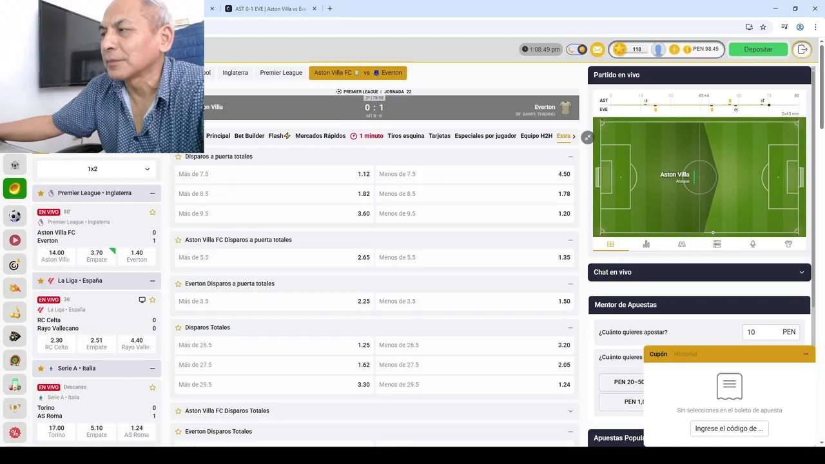This screenshot has width=825, height=464.
Task: Show lineups people icon in live match
Action: tap(682, 244)
